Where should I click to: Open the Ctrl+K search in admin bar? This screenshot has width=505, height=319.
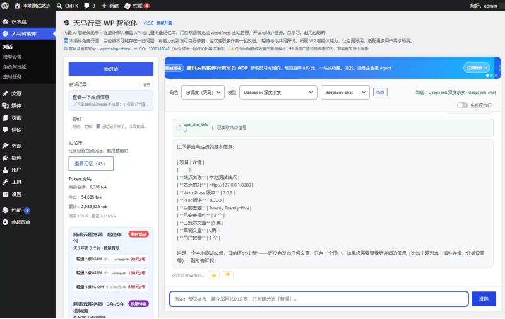tap(68, 6)
